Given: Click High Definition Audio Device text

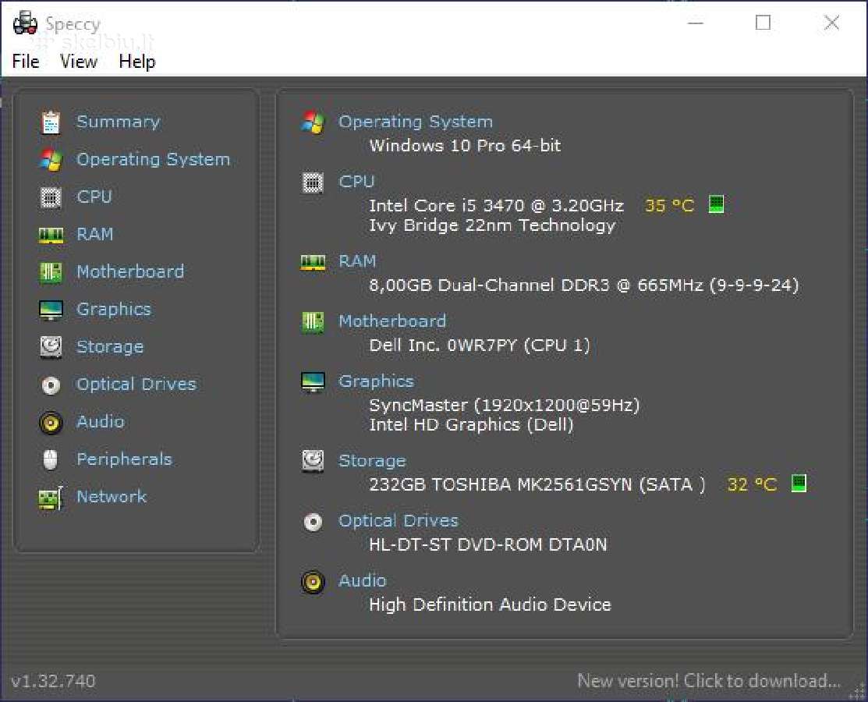Looking at the screenshot, I should point(490,604).
